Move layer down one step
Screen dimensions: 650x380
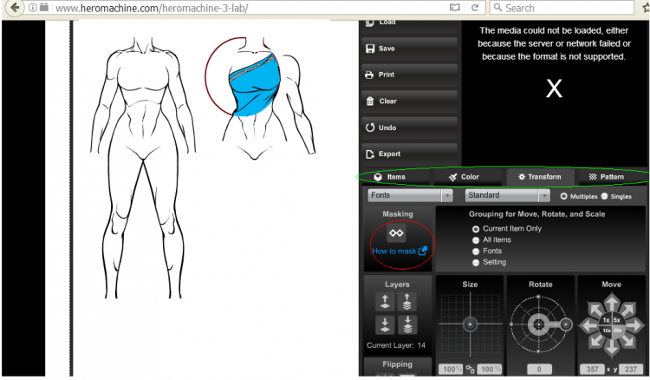pos(386,325)
